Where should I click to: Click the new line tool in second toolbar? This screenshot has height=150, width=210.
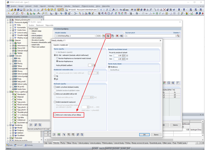click(x=13, y=13)
